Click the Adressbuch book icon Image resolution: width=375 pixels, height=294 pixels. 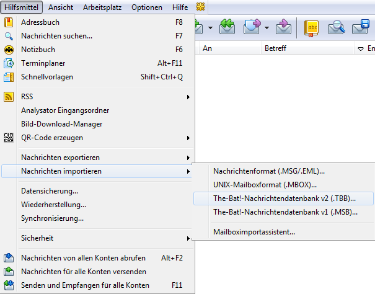pyautogui.click(x=9, y=22)
